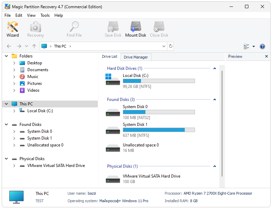Select VMware Virtual SATA Hard Drive in list

point(151,176)
